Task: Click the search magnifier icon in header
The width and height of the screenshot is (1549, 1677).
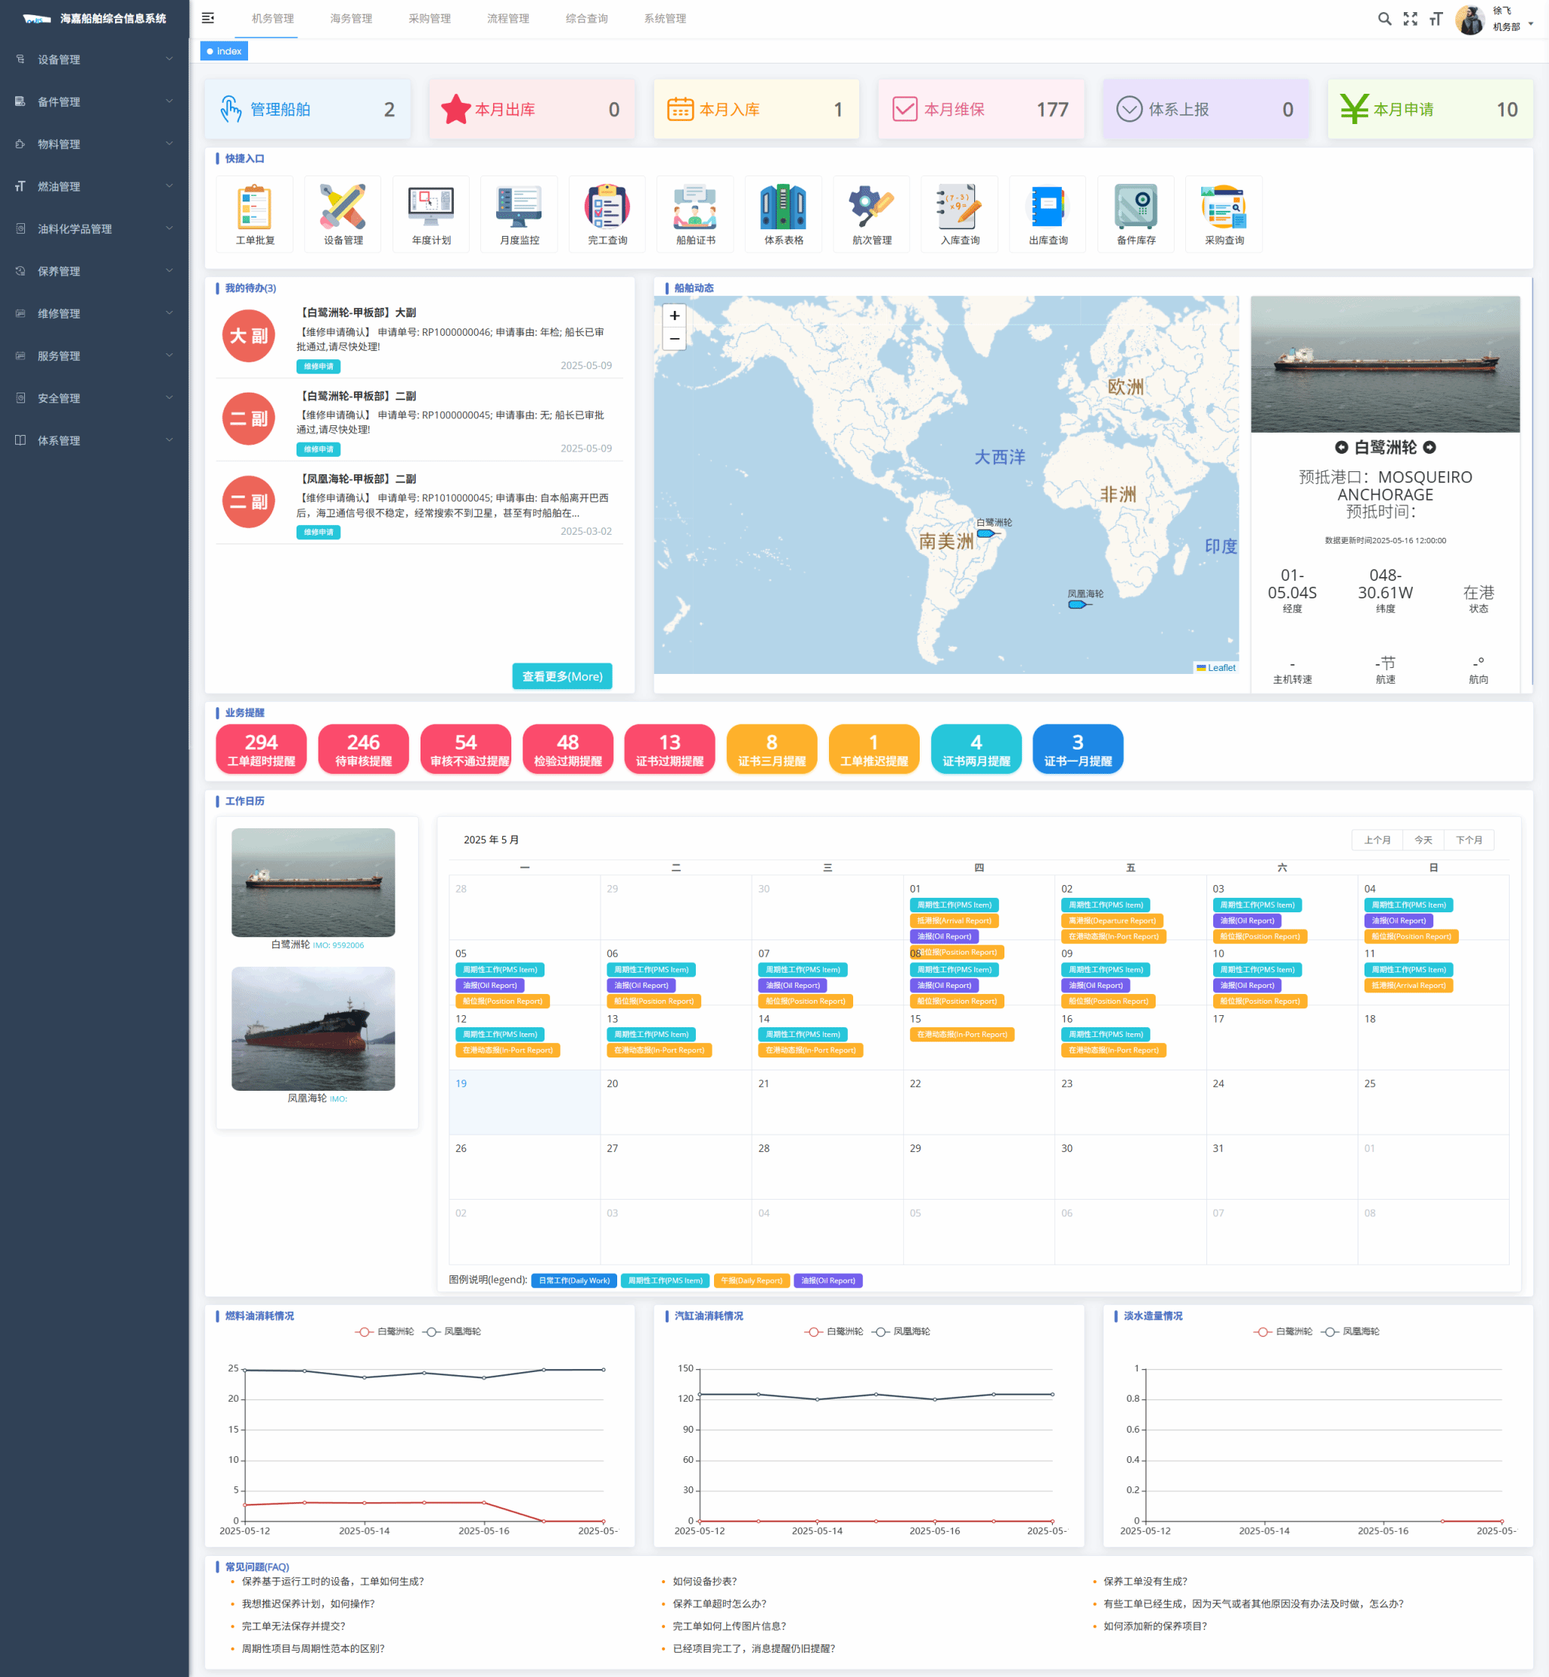Action: 1384,18
